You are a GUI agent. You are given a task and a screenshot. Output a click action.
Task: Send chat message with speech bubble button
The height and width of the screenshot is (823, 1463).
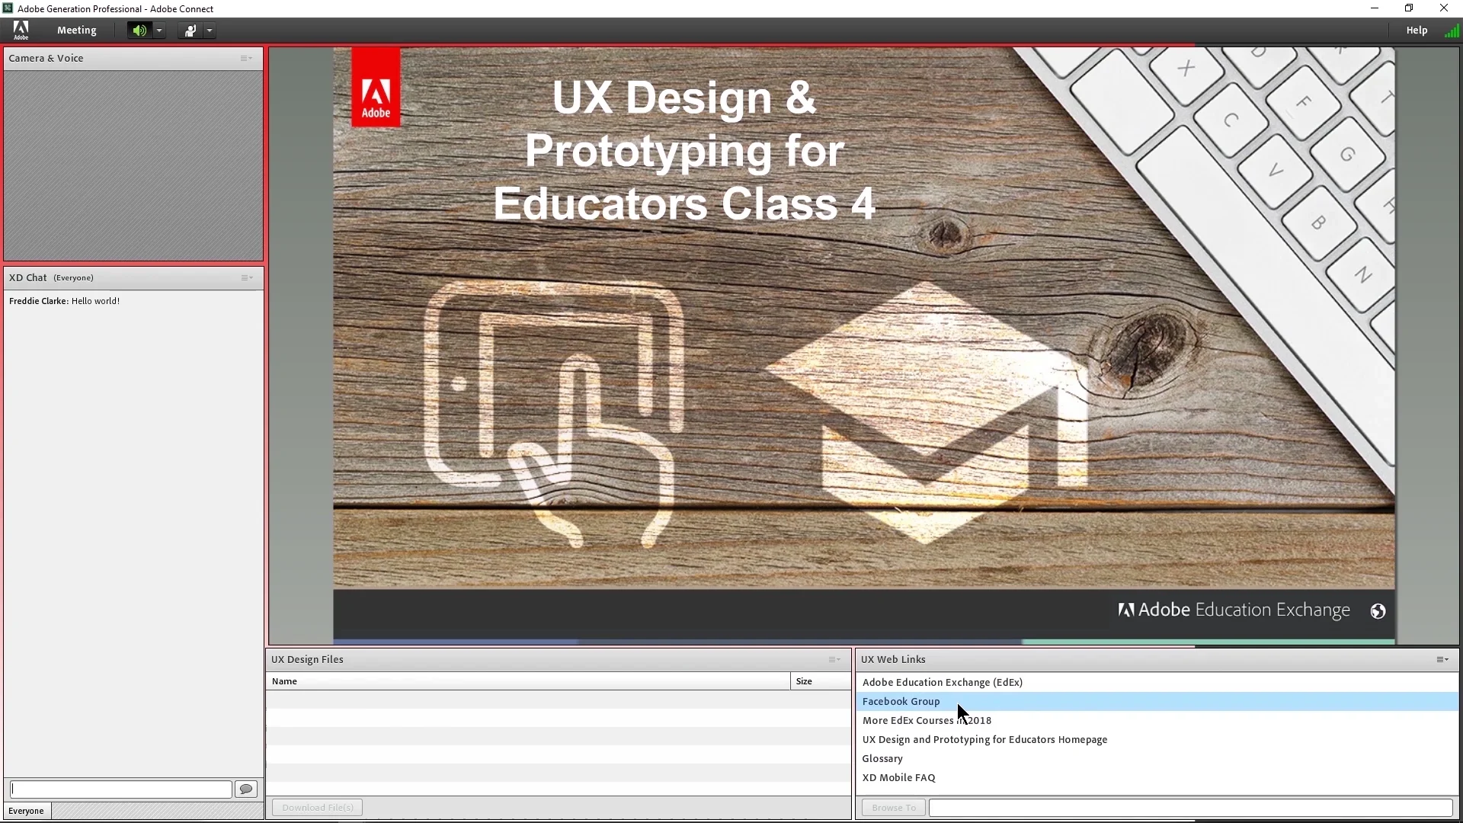coord(245,789)
